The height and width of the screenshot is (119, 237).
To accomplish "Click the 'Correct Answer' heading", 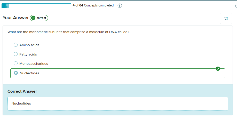I will 22,91.
